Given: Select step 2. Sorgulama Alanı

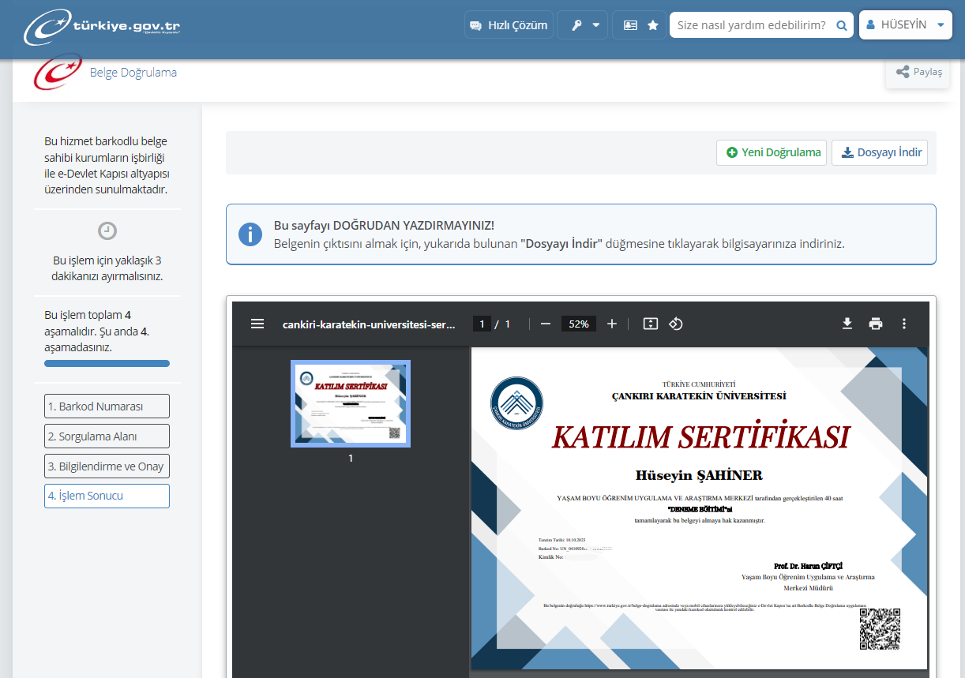Looking at the screenshot, I should (107, 436).
